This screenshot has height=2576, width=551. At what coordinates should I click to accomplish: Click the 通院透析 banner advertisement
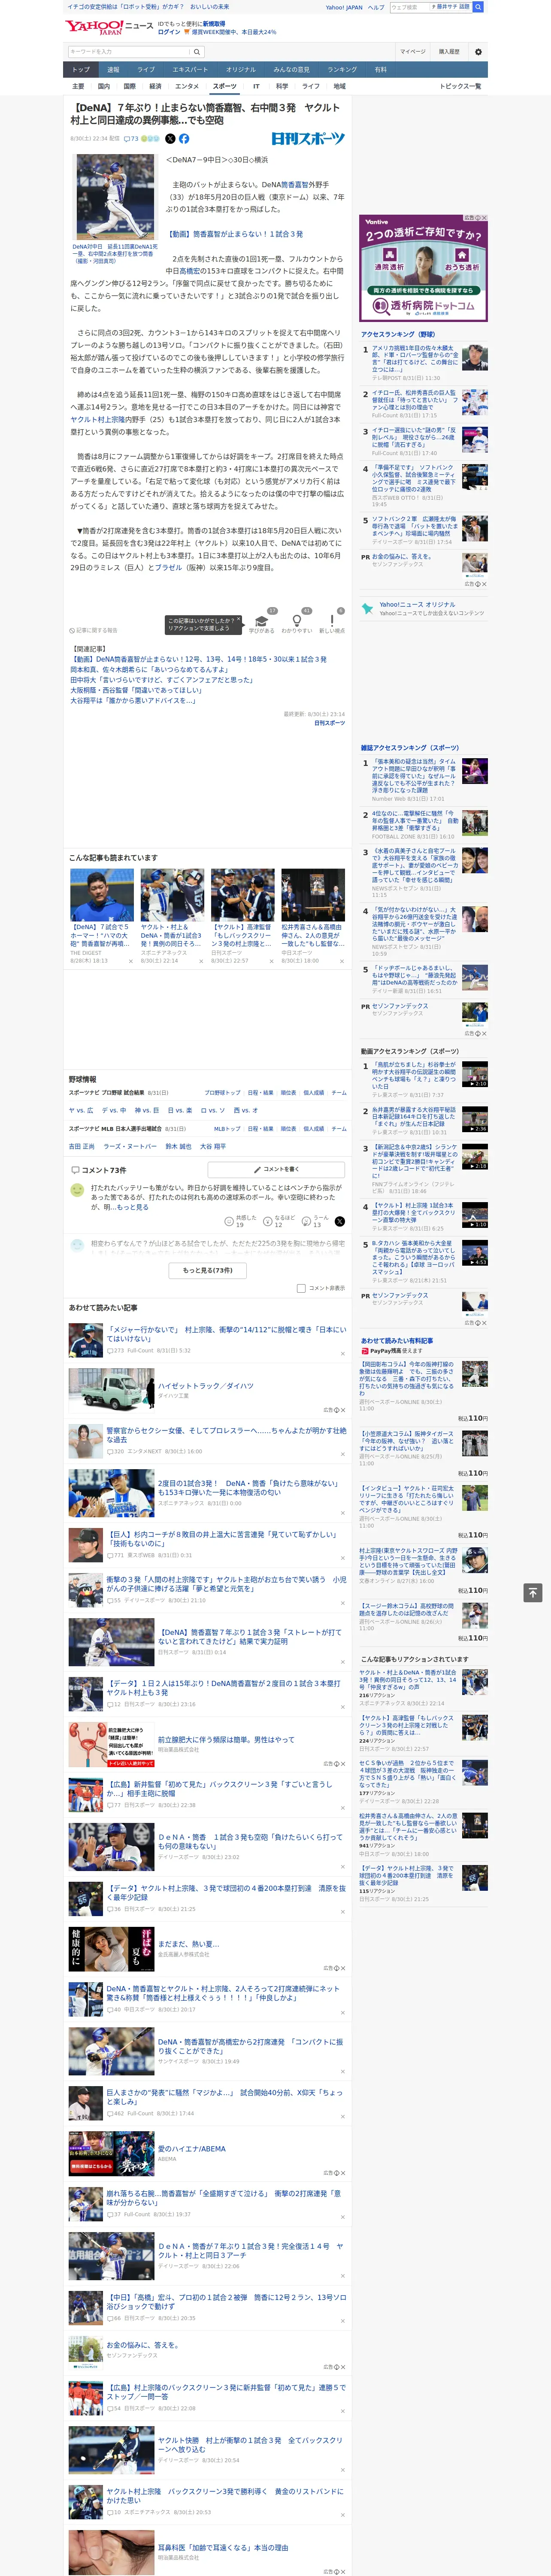pos(423,267)
